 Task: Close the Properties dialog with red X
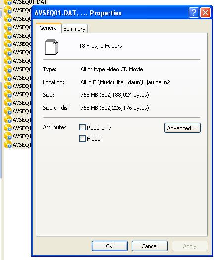point(206,12)
